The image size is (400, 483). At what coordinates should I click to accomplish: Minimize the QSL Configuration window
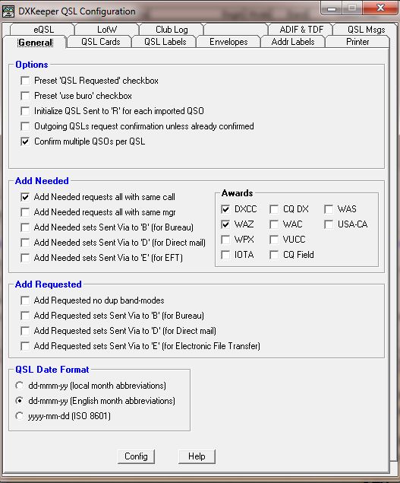point(332,8)
